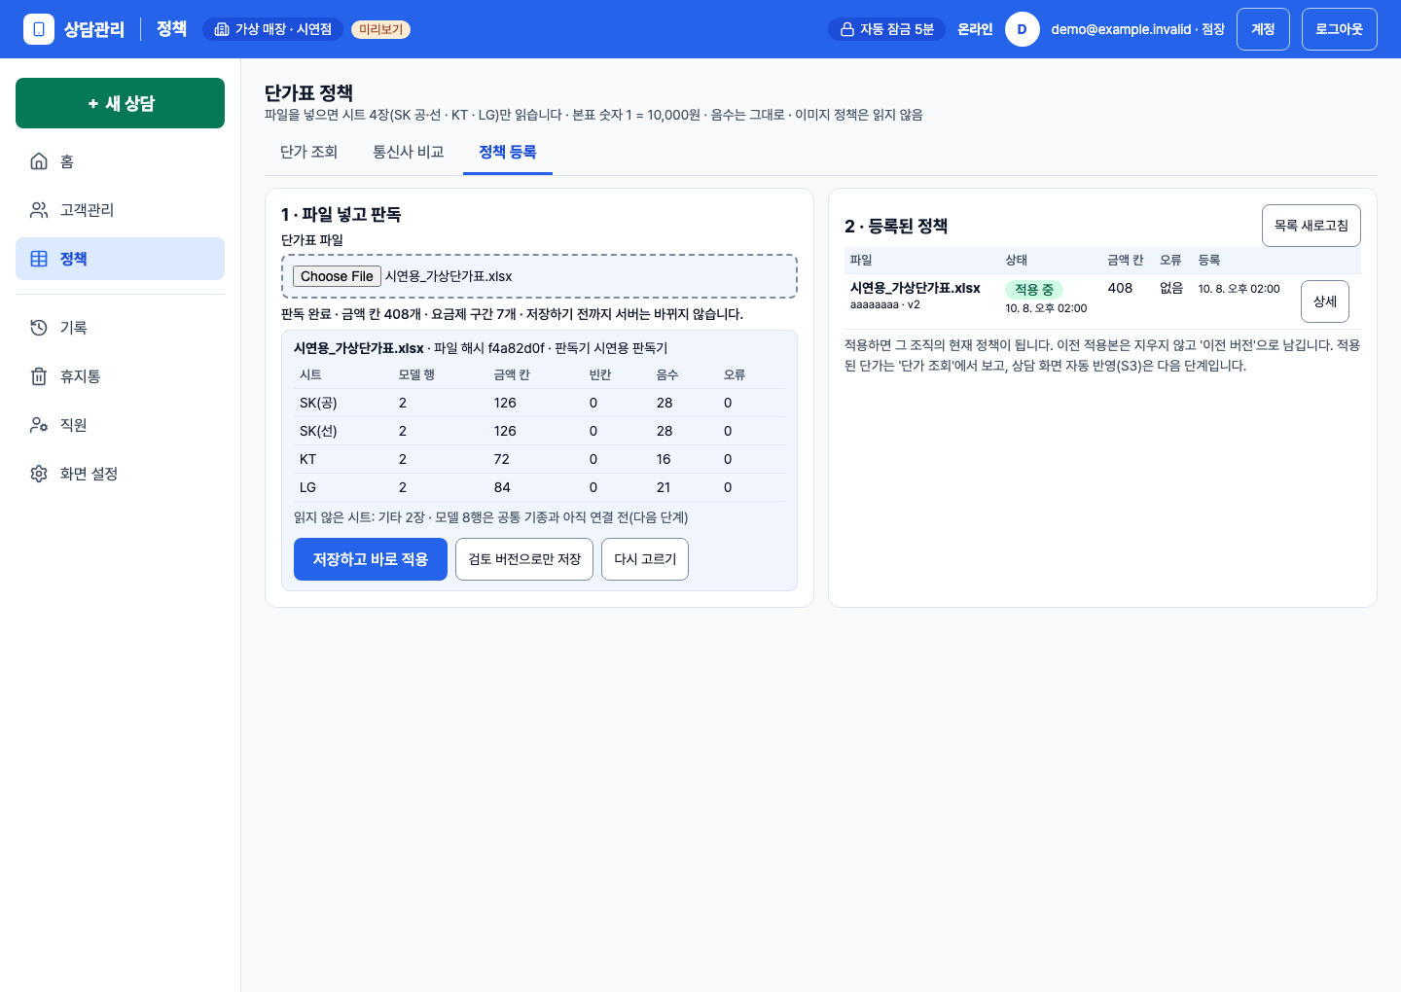Click the store icon in 가상 매장 badge
Image resolution: width=1401 pixels, height=992 pixels.
(222, 29)
